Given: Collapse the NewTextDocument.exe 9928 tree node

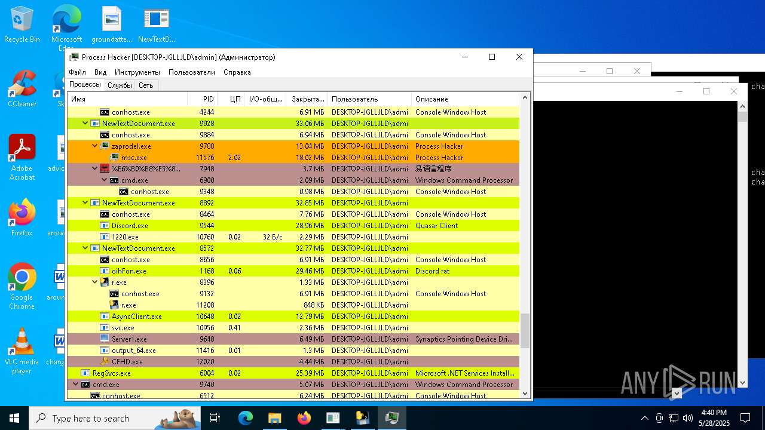Looking at the screenshot, I should pyautogui.click(x=85, y=123).
